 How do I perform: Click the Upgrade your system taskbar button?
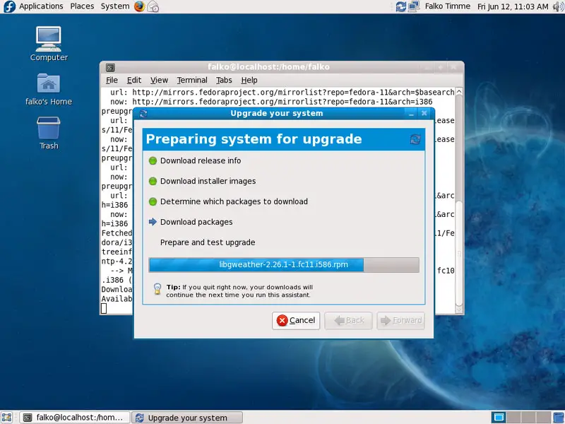click(187, 418)
